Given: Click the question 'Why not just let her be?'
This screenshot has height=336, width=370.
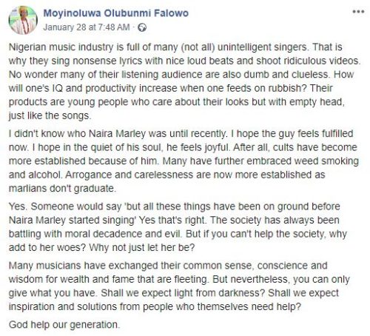Looking at the screenshot, I should [142, 247].
